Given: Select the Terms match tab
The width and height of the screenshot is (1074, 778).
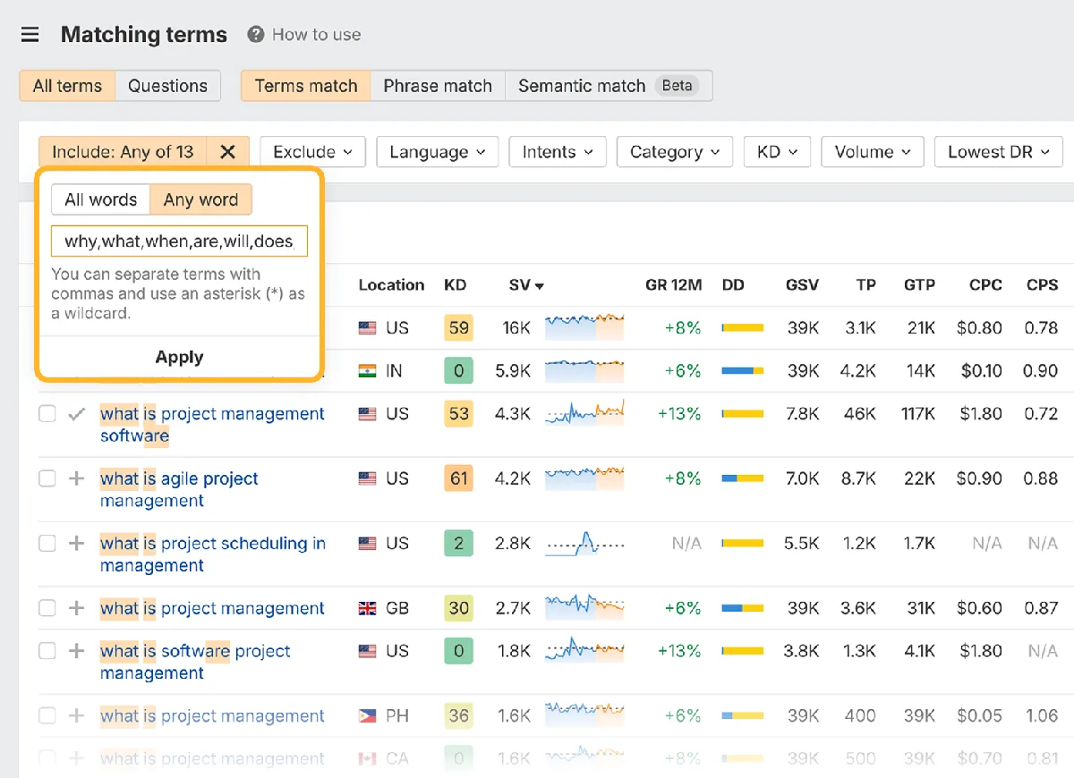Looking at the screenshot, I should tap(306, 86).
